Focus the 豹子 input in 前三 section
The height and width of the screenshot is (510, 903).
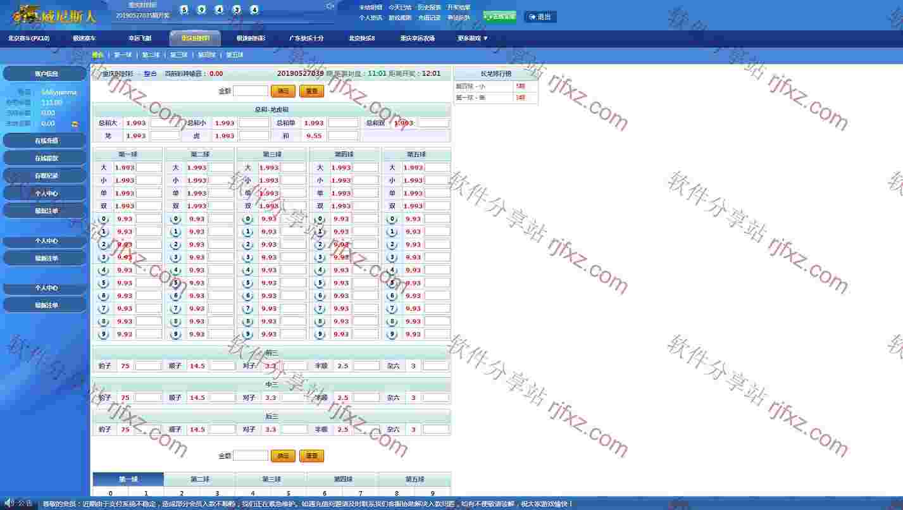(148, 366)
